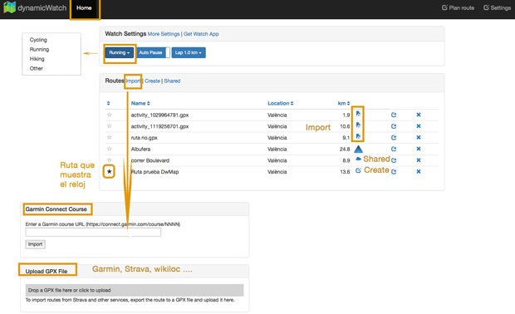
Task: Click the 13.6 km value for Ruta prueba DwMap
Action: click(345, 172)
